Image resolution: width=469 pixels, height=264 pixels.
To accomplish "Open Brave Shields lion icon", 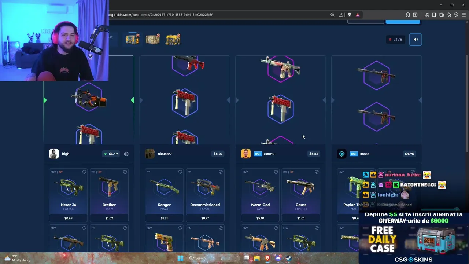I will click(x=349, y=15).
